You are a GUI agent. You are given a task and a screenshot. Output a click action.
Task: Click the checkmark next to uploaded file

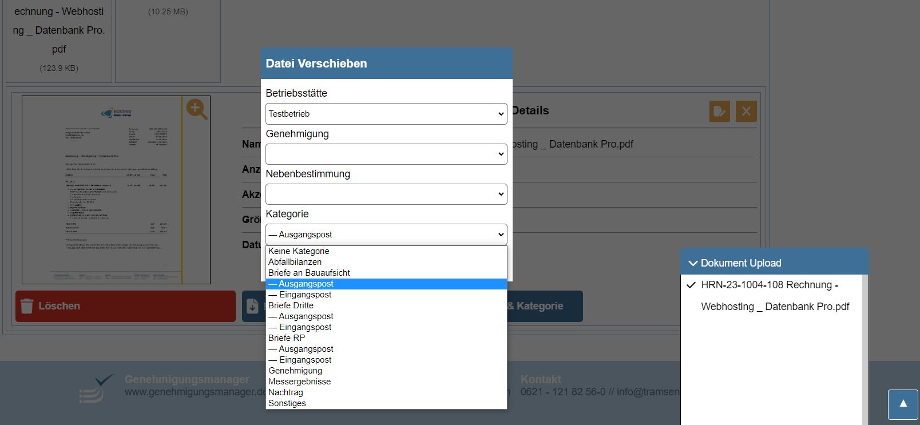[x=691, y=285]
